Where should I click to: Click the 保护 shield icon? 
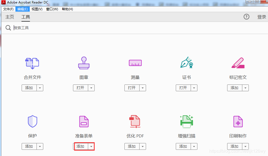click(x=32, y=121)
